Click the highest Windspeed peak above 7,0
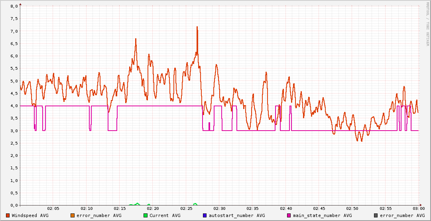The width and height of the screenshot is (431, 221). coord(197,27)
